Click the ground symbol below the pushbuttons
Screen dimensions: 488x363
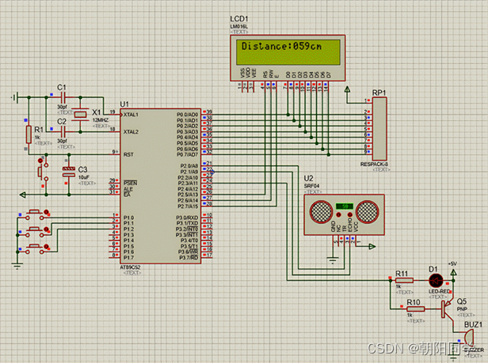click(17, 266)
